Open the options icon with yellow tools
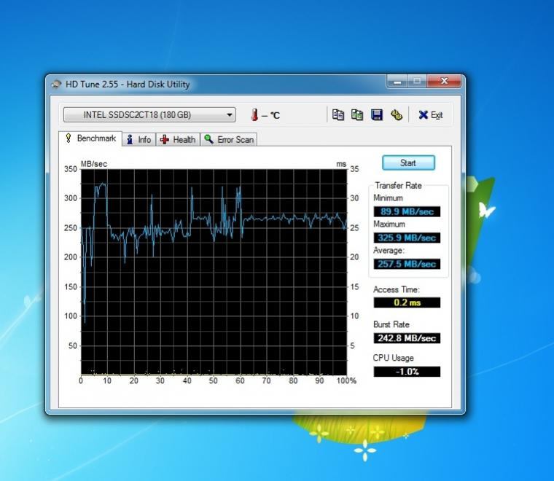554x481 pixels. click(x=397, y=114)
